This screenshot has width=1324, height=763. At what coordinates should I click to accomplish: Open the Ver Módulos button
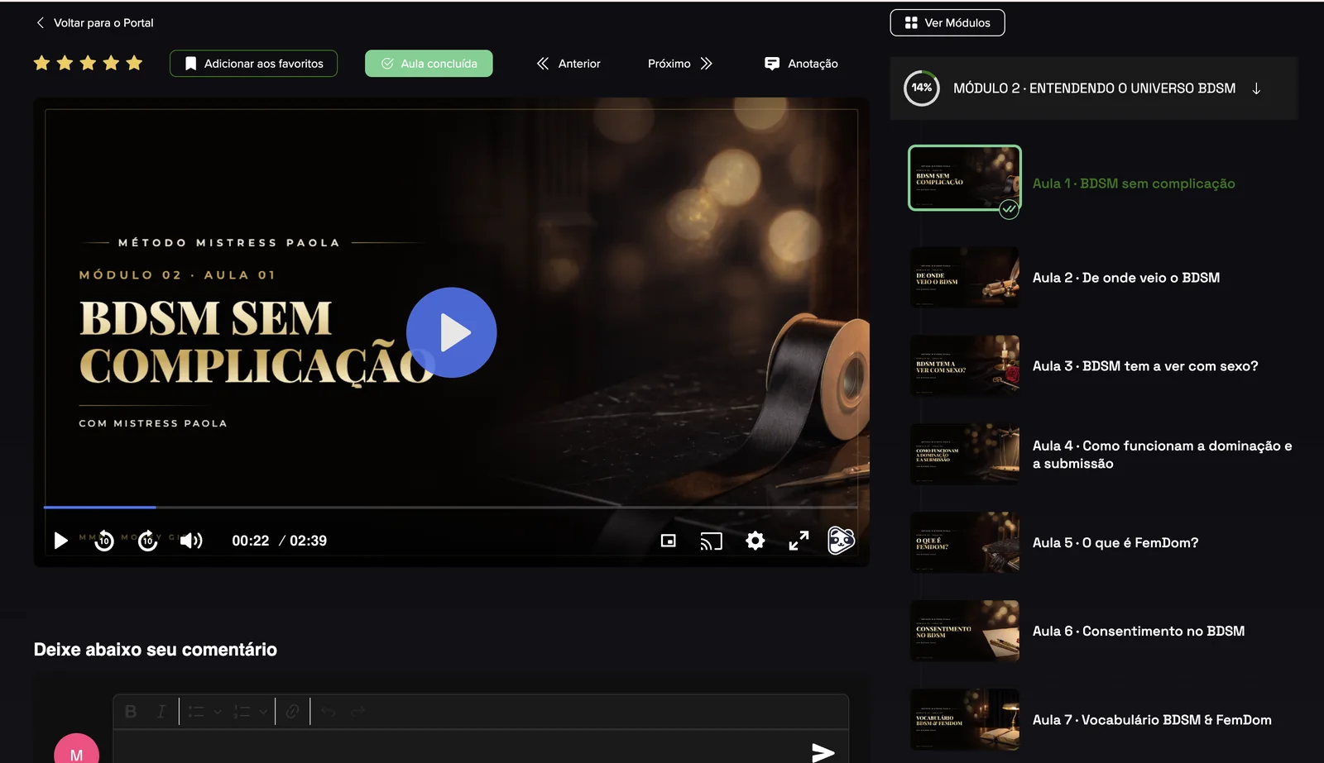click(x=947, y=23)
